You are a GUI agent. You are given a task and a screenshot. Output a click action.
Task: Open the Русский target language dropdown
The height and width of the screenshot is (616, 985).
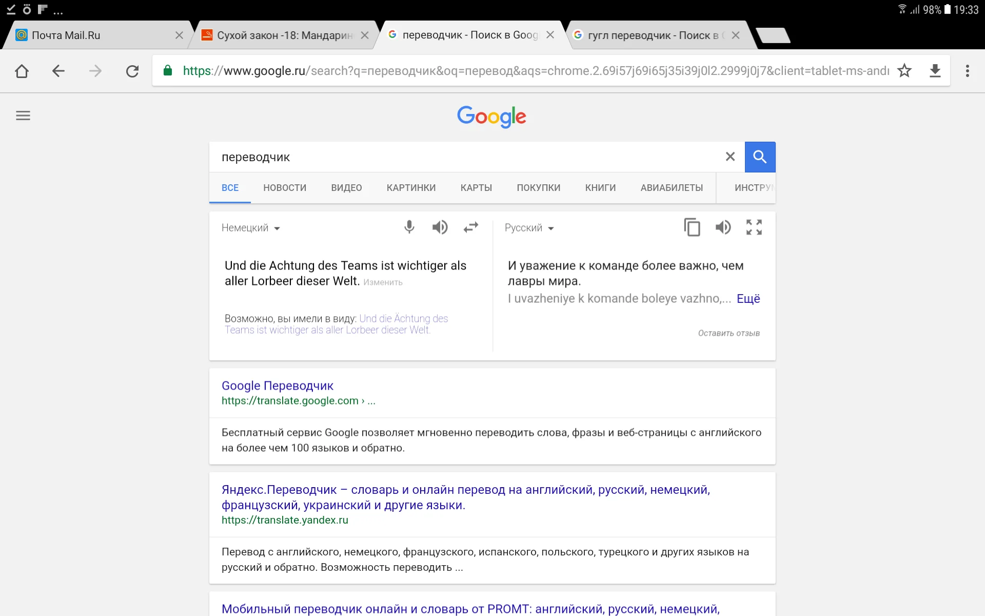coord(529,228)
